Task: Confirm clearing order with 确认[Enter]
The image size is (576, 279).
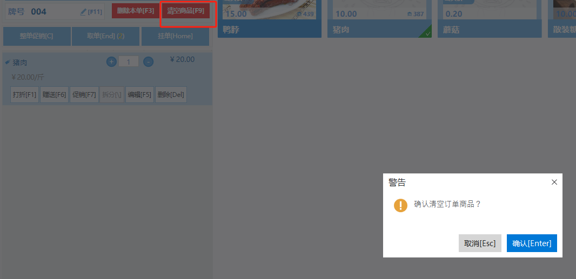Action: click(532, 243)
